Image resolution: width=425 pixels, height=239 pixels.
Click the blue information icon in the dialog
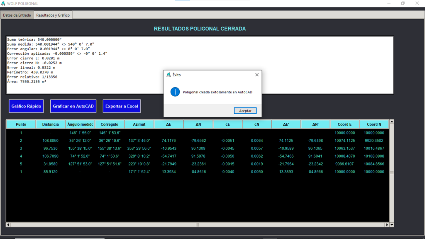(175, 92)
